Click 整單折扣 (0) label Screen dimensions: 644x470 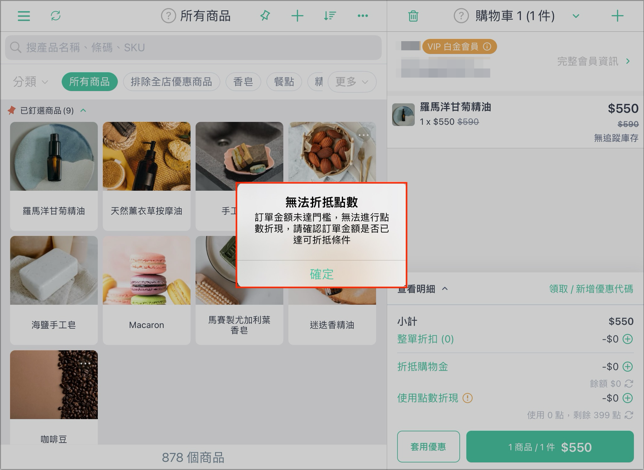425,339
